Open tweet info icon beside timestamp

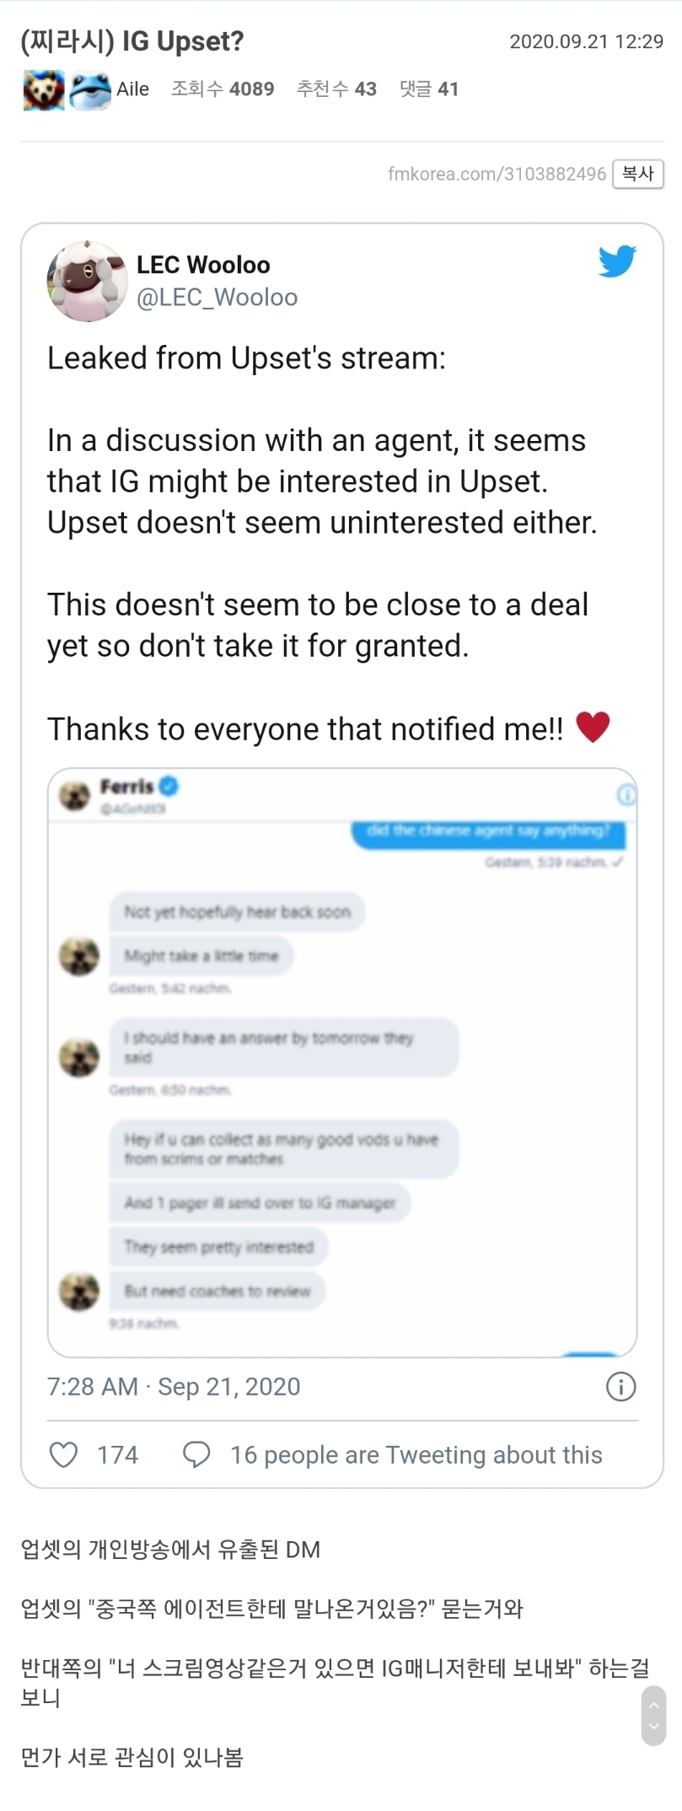pos(621,1387)
